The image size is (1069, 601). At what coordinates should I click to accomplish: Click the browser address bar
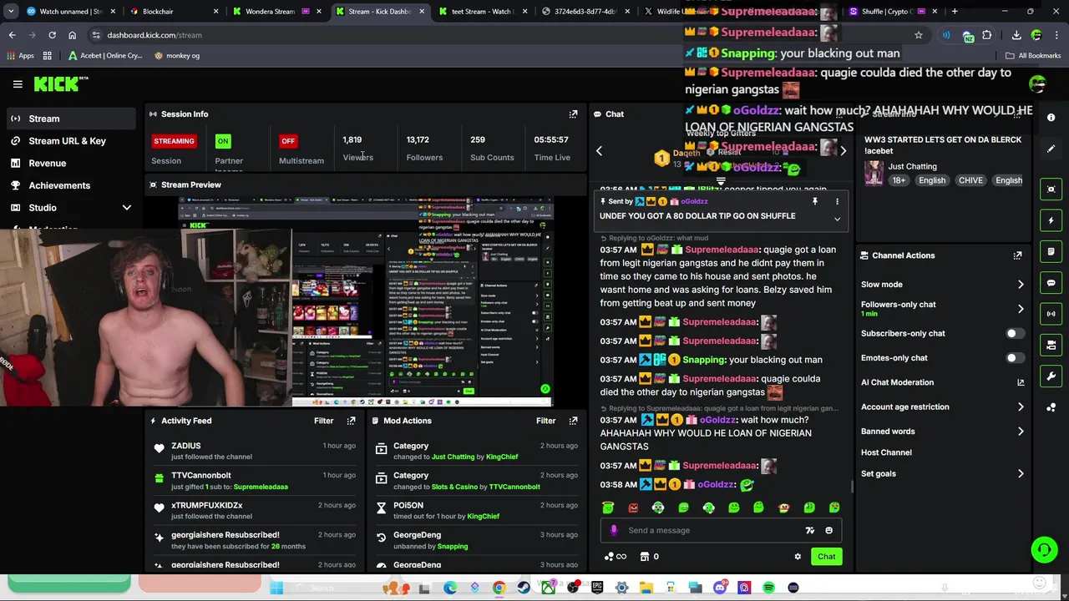click(x=501, y=35)
